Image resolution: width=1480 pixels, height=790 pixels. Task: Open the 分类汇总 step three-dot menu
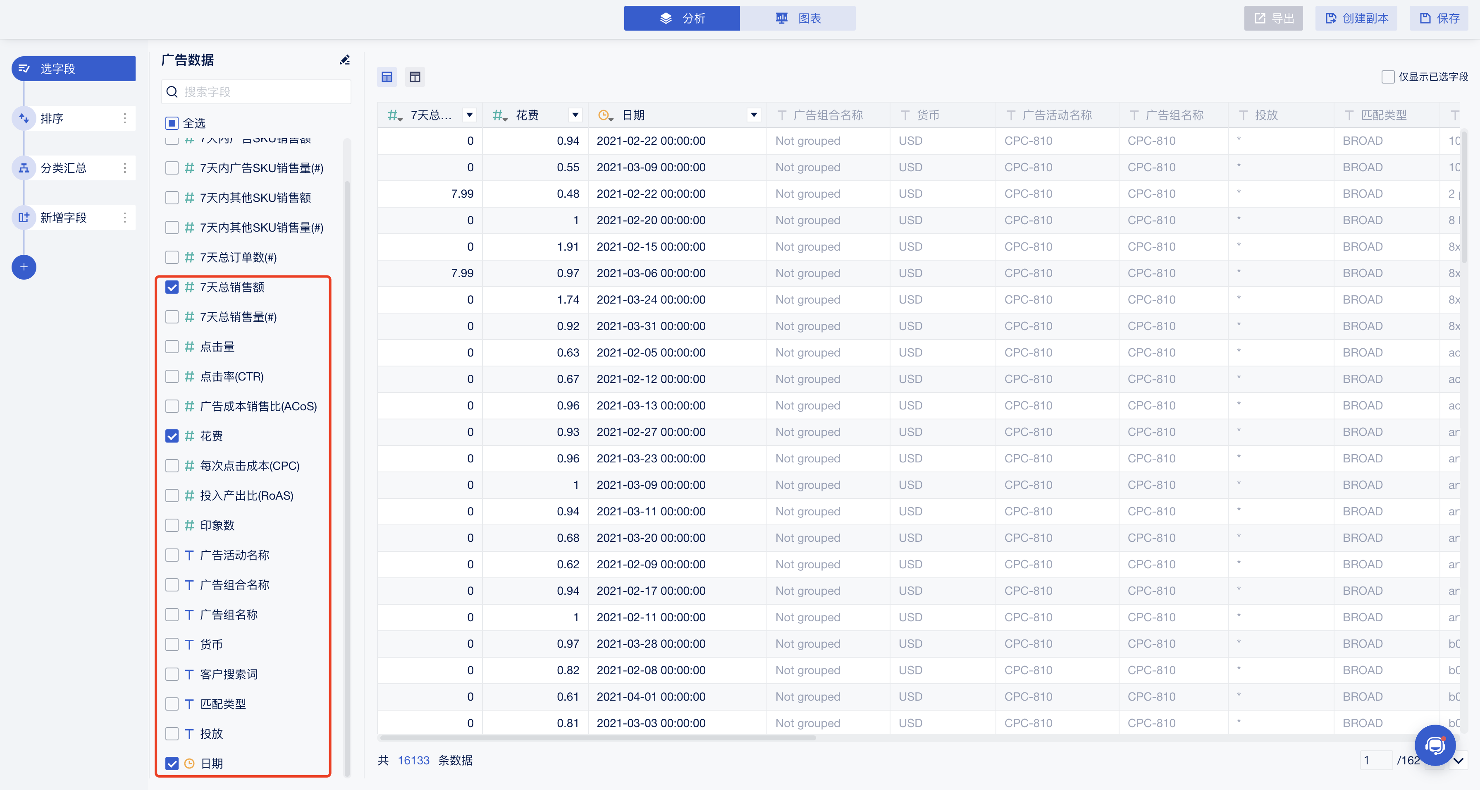[x=125, y=168]
